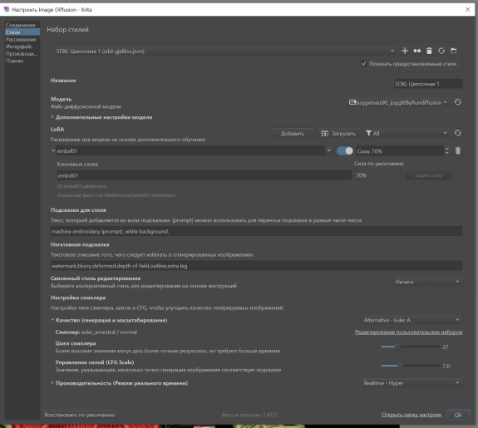Click the LoRA strength field Сила: 70%

(399, 151)
